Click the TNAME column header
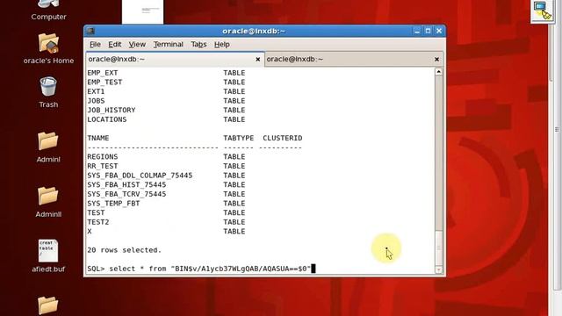 point(97,138)
